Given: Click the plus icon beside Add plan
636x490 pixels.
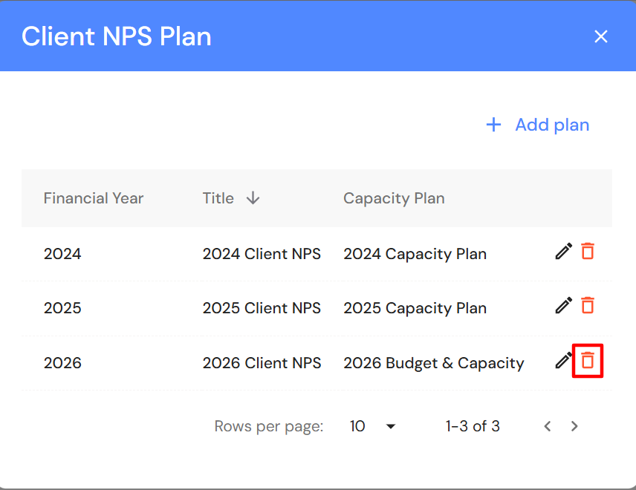Looking at the screenshot, I should [x=493, y=125].
